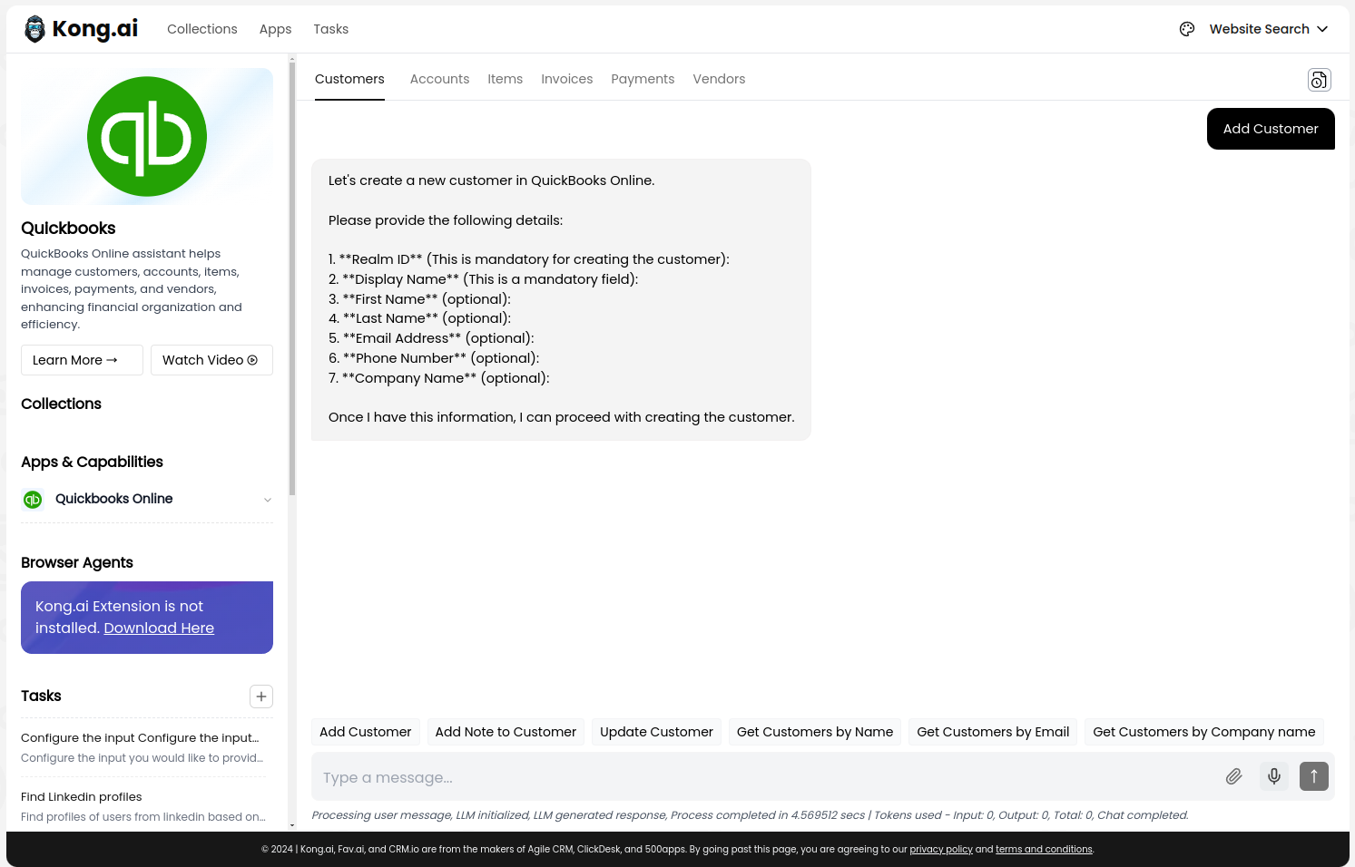This screenshot has height=867, width=1355.
Task: Click the Watch Video button
Action: [211, 360]
